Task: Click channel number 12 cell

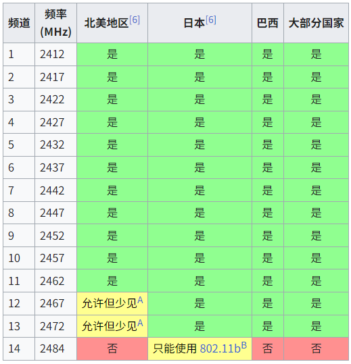Action: (x=19, y=303)
